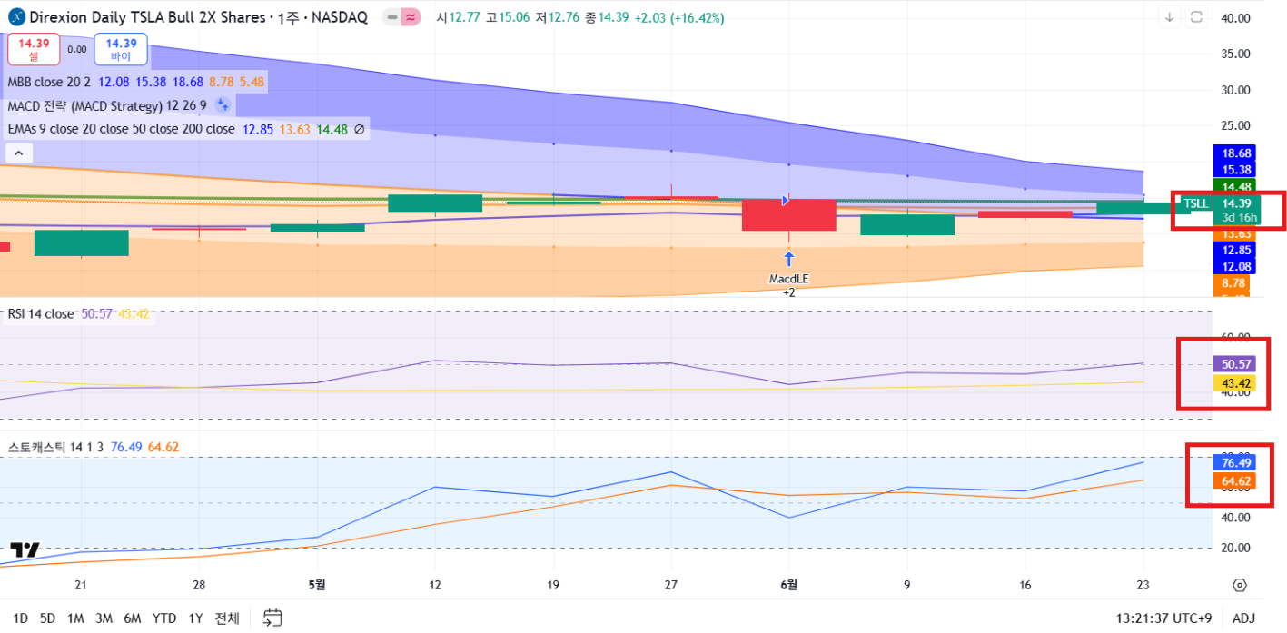This screenshot has width=1287, height=633.
Task: Click the MACD Strategy sparkle icon
Action: point(223,105)
